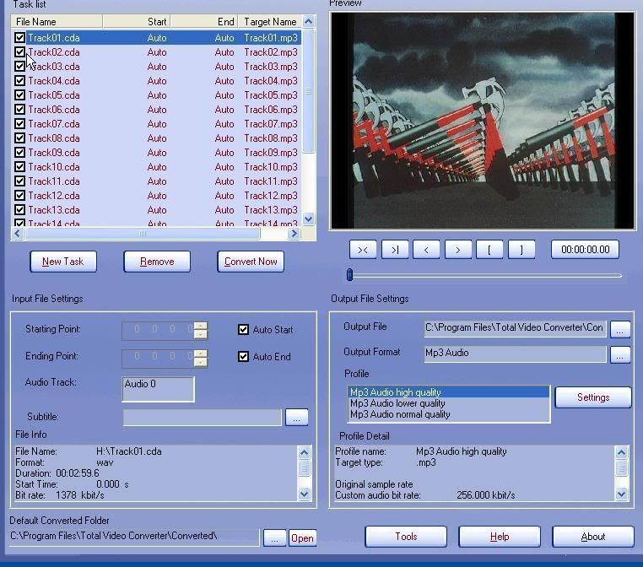Screen dimensions: 643x567
Task: Click the Output Format field
Action: (515, 354)
